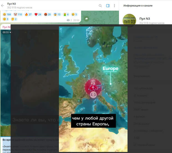Click the thinking face reaction with 2

point(14,19)
